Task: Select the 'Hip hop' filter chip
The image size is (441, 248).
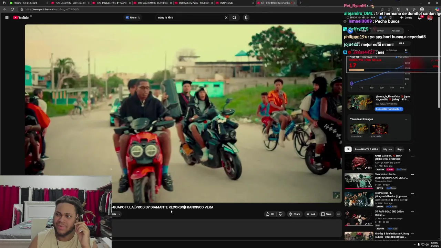Action: click(388, 149)
